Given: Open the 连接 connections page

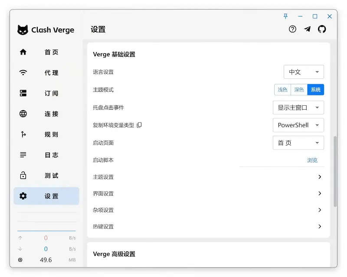Looking at the screenshot, I should point(46,114).
